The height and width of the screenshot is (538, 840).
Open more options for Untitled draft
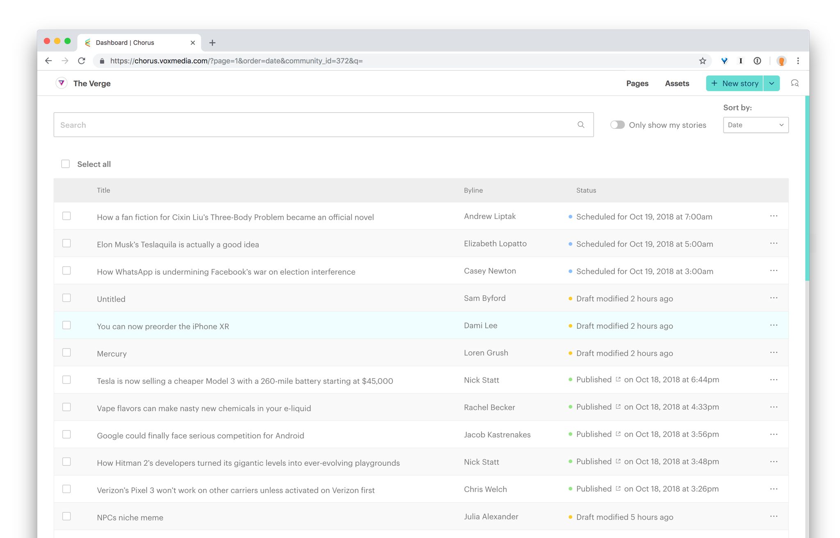click(x=774, y=298)
